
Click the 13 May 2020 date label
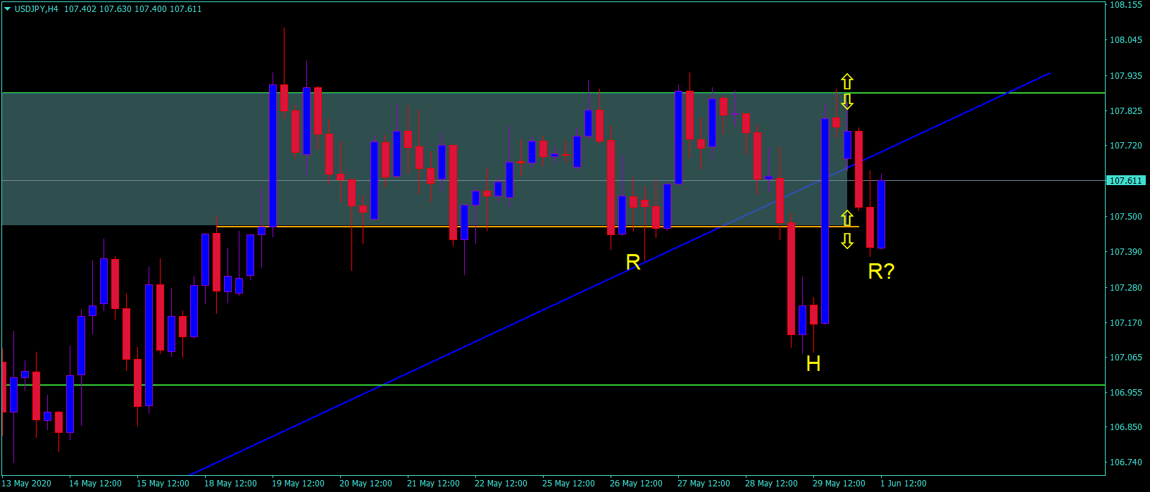(x=27, y=484)
